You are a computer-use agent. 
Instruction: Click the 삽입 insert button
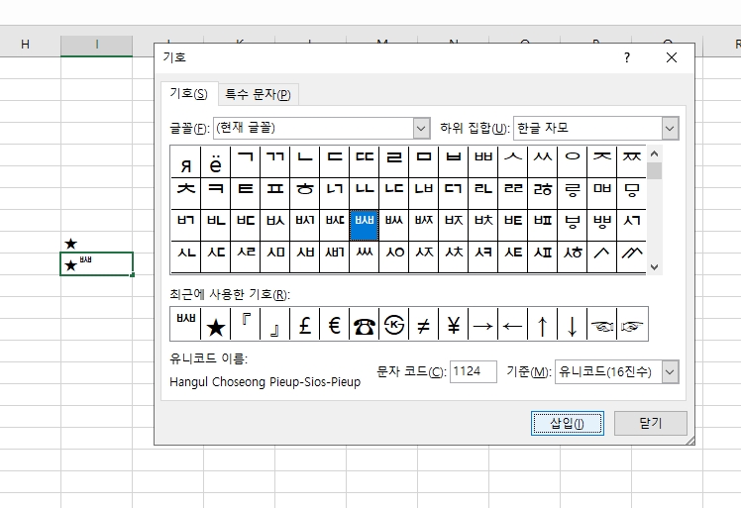pos(567,423)
